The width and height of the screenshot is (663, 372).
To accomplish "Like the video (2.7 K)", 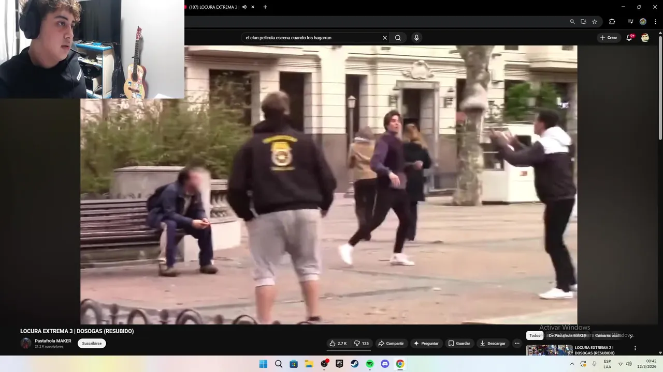I will click(338, 344).
